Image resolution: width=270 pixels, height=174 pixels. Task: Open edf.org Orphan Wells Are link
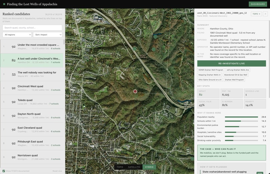[238, 70]
